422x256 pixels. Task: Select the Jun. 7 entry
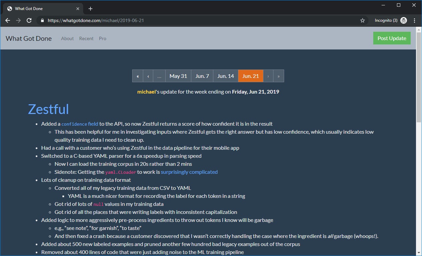(202, 76)
